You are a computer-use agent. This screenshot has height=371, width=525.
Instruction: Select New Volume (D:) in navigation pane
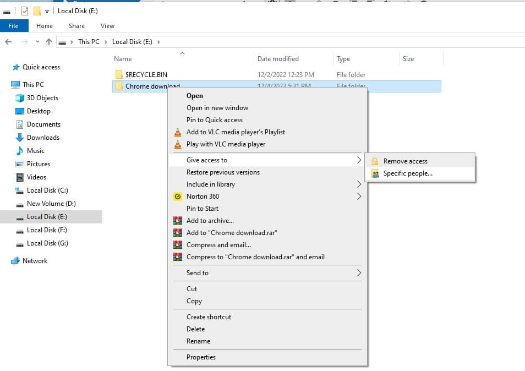[x=51, y=204]
